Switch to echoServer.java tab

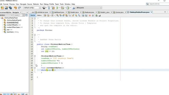click(x=43, y=12)
